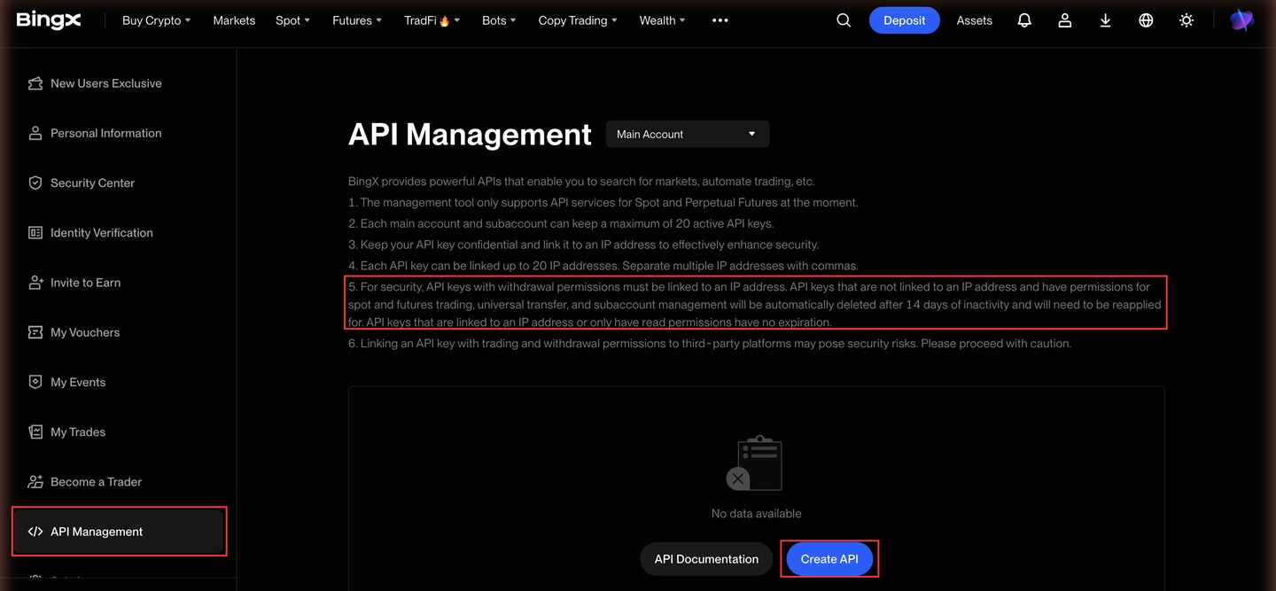Open My Events in sidebar
The width and height of the screenshot is (1276, 591).
(119, 382)
